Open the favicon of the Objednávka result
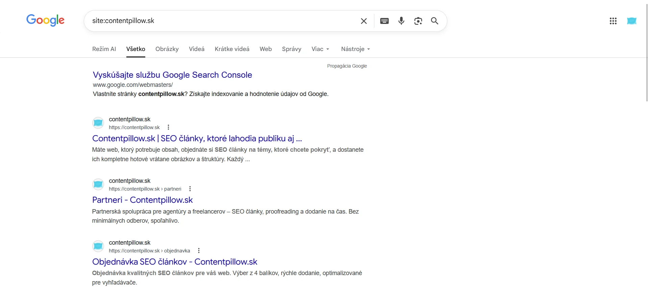This screenshot has width=648, height=294. coord(98,246)
